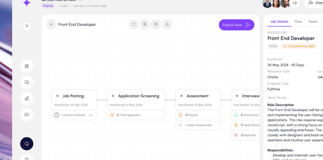Click the +3 additional members badge
The image size is (323, 160).
pos(294,3)
